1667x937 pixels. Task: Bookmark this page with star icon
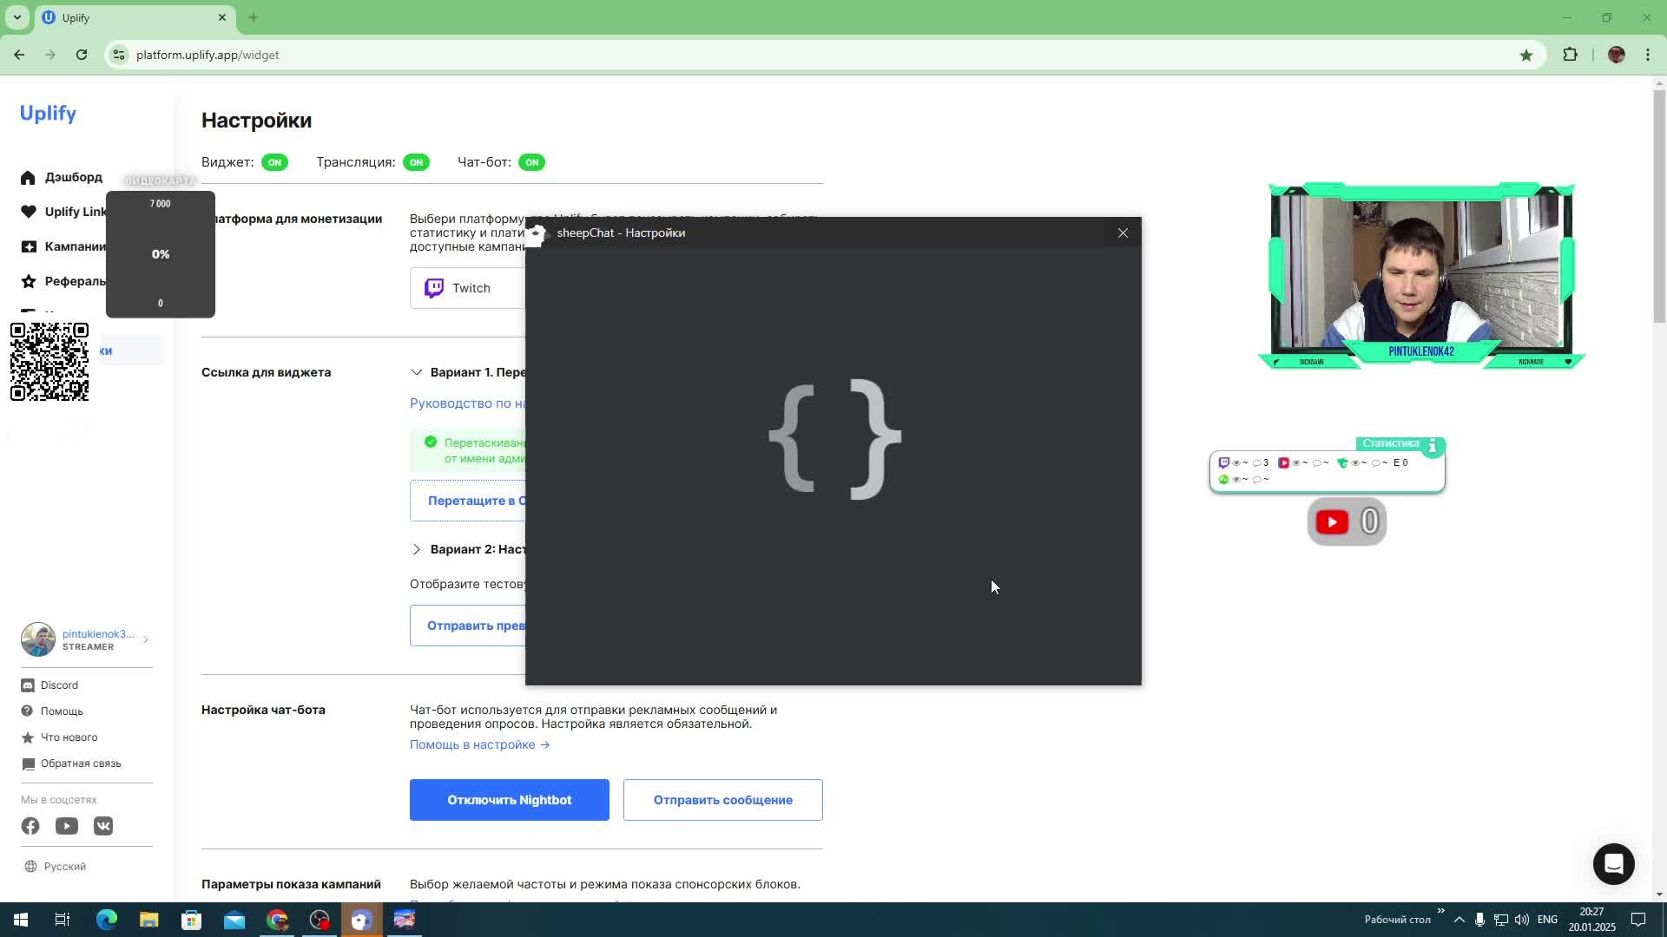tap(1525, 55)
